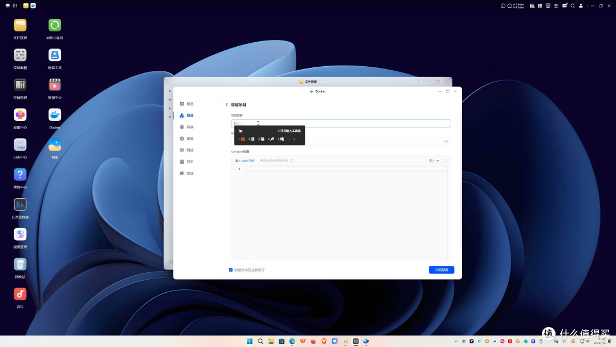The height and width of the screenshot is (347, 616).
Task: Switch to file manager task in top bar
Action: [x=26, y=6]
